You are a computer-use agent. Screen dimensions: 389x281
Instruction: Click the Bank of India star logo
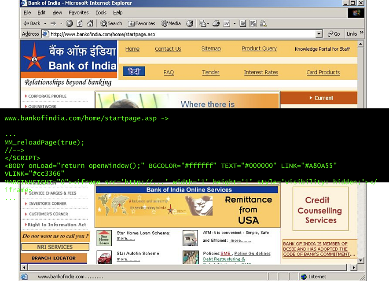tap(34, 57)
